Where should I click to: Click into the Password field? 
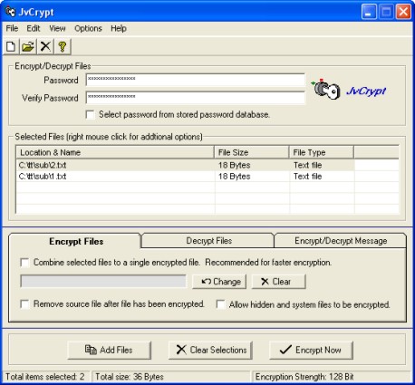[x=196, y=80]
